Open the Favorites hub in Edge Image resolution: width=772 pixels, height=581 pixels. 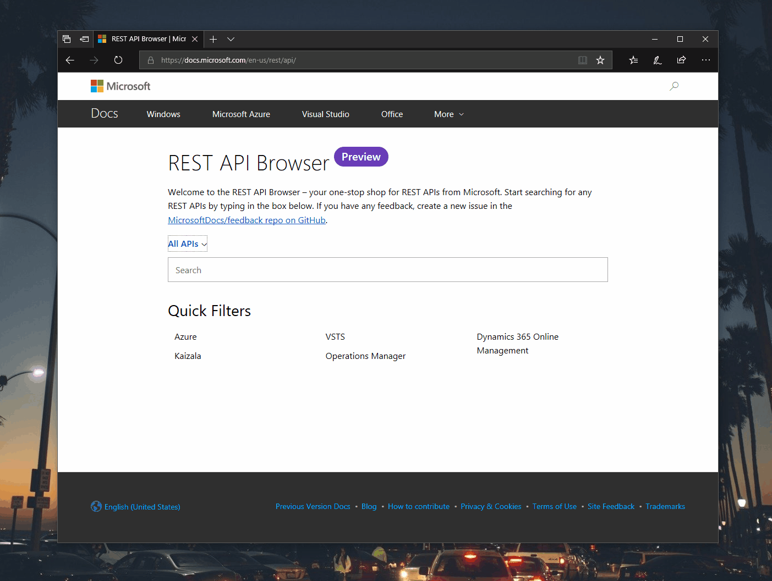point(633,60)
